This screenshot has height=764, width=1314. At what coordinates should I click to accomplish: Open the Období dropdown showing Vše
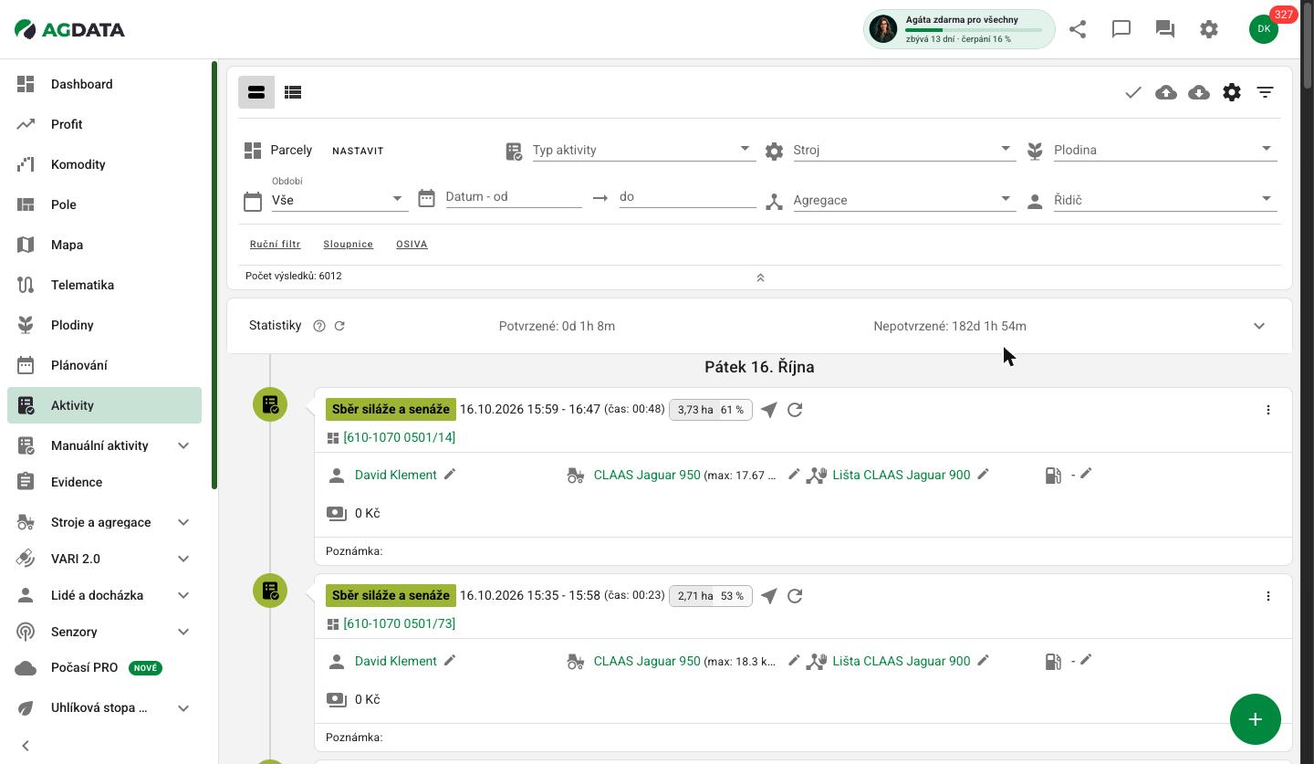(x=339, y=199)
